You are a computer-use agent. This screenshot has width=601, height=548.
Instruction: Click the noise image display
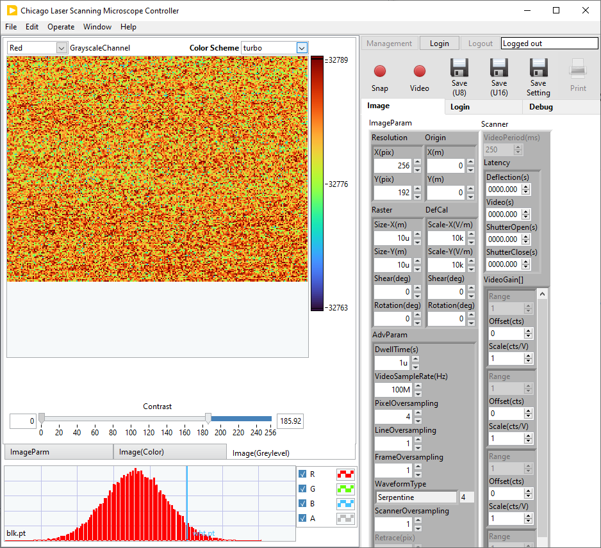[157, 169]
